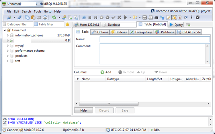Viewport: 215px width, 134px height.
Task: Open the Search menu
Action: point(27,11)
